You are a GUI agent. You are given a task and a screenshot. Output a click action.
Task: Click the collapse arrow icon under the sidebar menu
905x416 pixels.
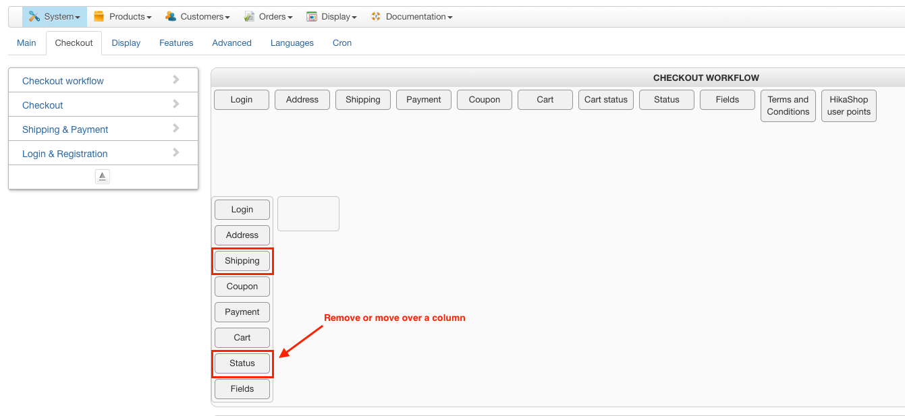[103, 177]
